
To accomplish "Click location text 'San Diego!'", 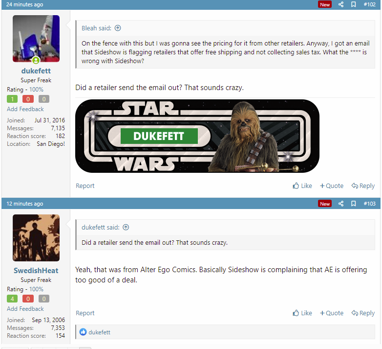I will (x=51, y=144).
